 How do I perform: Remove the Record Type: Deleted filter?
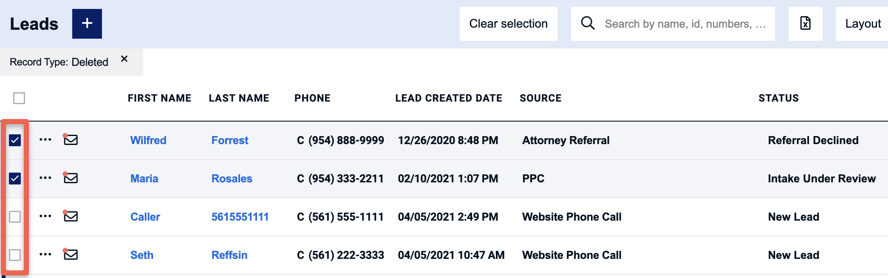coord(124,59)
